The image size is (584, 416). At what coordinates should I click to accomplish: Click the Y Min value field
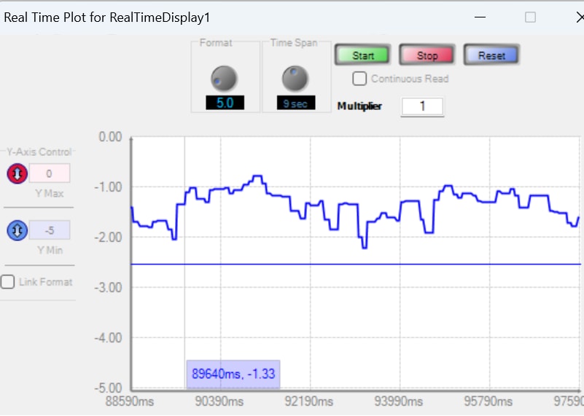(x=49, y=230)
